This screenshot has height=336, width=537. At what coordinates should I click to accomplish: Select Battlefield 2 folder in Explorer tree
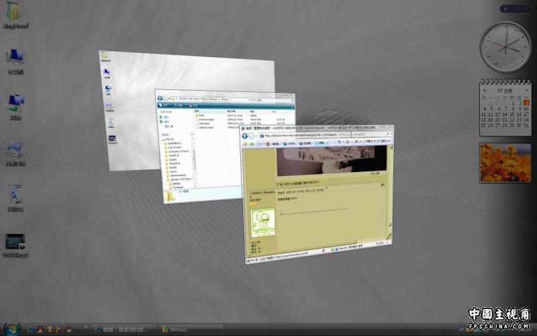(175, 143)
